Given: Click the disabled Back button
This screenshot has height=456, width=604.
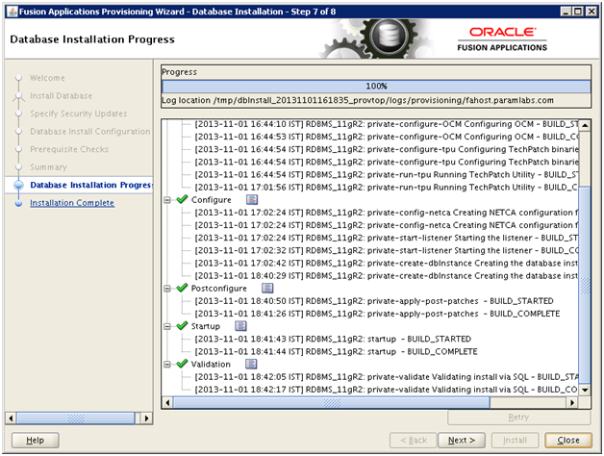Looking at the screenshot, I should pyautogui.click(x=414, y=441).
